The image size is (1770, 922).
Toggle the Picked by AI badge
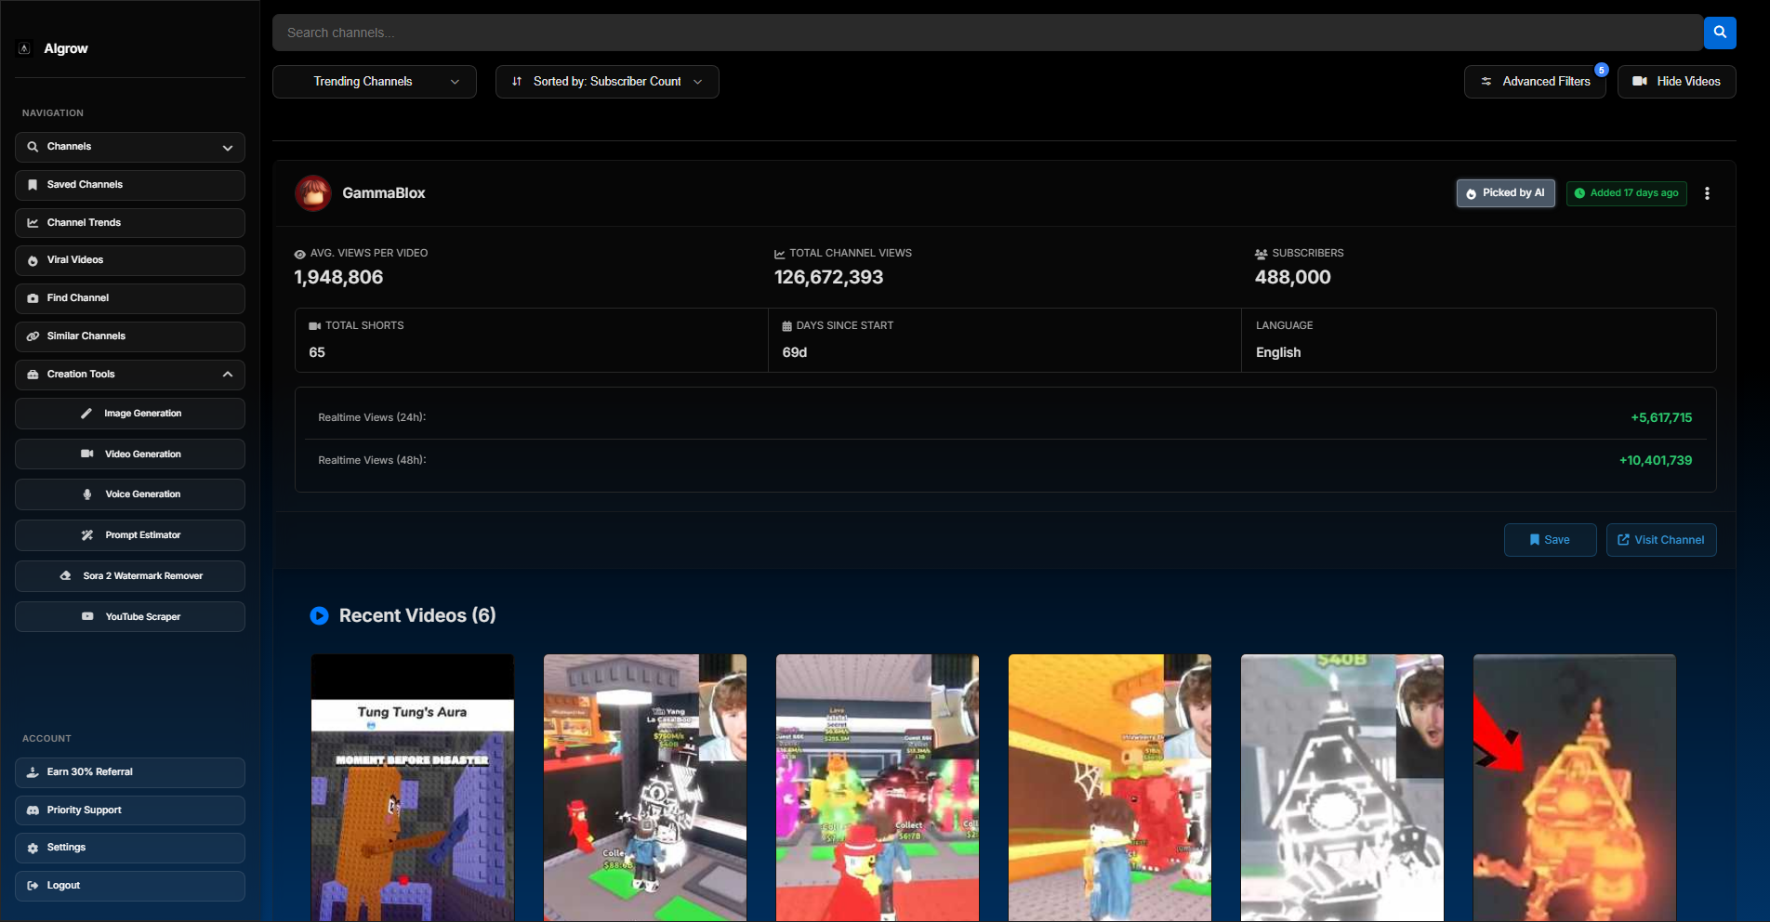(x=1505, y=192)
